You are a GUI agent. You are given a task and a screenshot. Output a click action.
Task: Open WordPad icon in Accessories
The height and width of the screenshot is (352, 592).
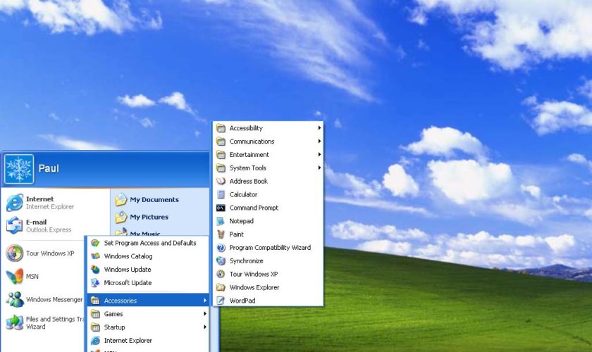(x=221, y=301)
